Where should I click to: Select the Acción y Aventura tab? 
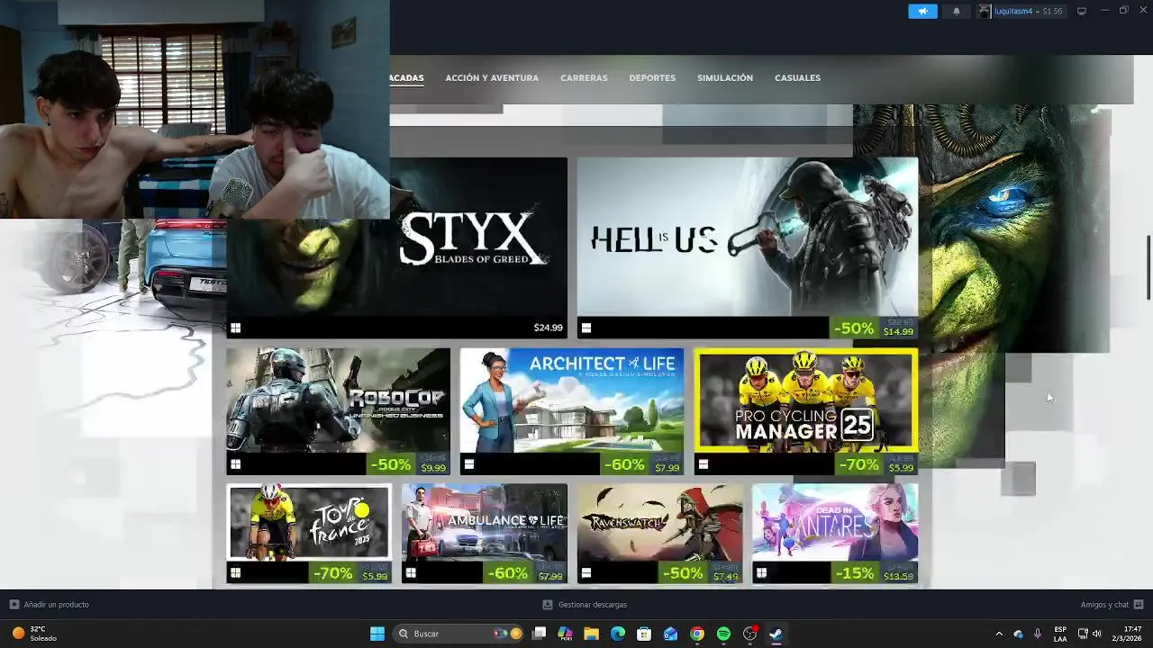[x=492, y=78]
